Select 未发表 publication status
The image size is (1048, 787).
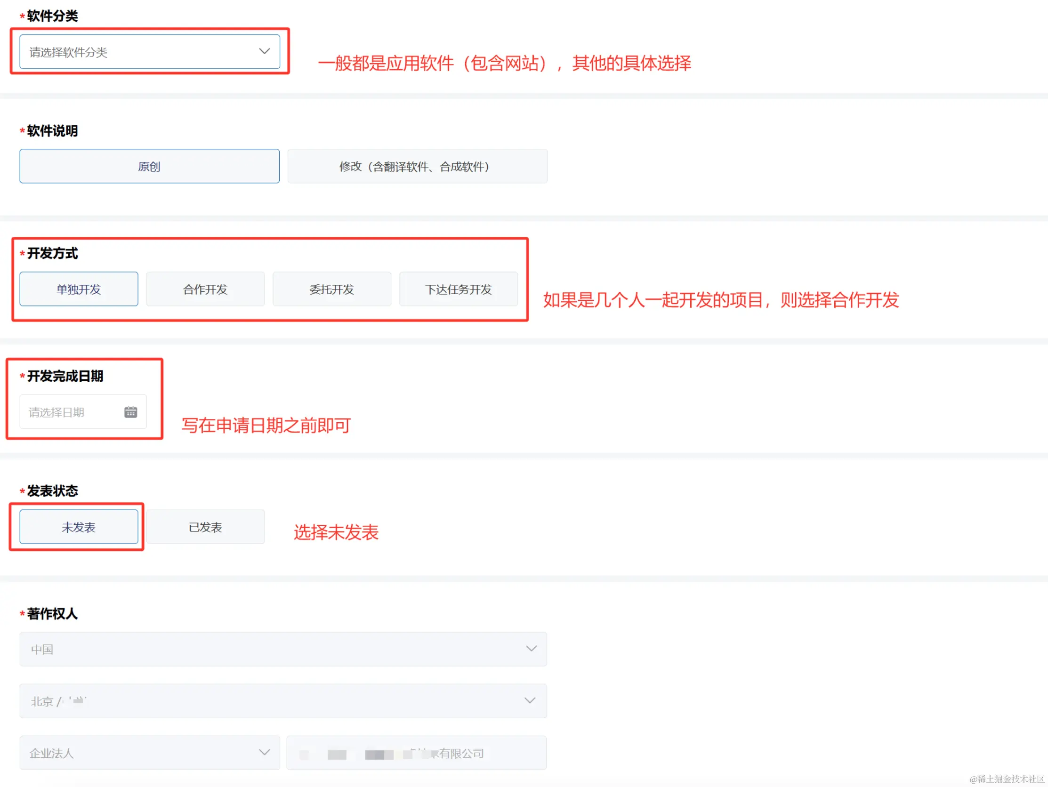79,527
